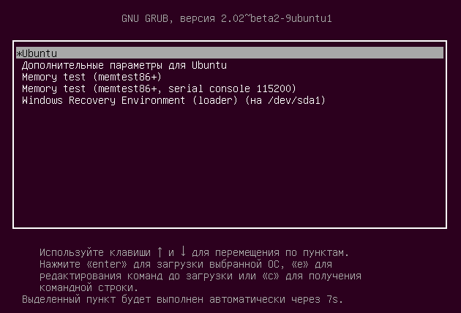Click the 7s countdown timer text
This screenshot has width=461, height=313.
[x=334, y=300]
